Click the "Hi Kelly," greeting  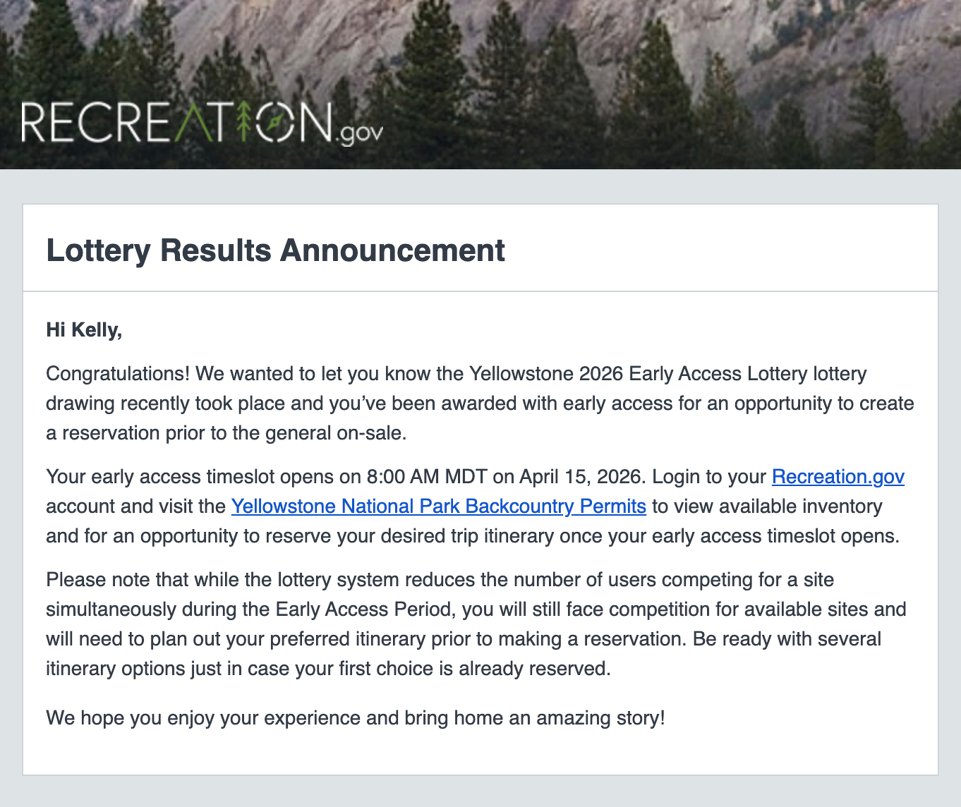click(x=84, y=329)
